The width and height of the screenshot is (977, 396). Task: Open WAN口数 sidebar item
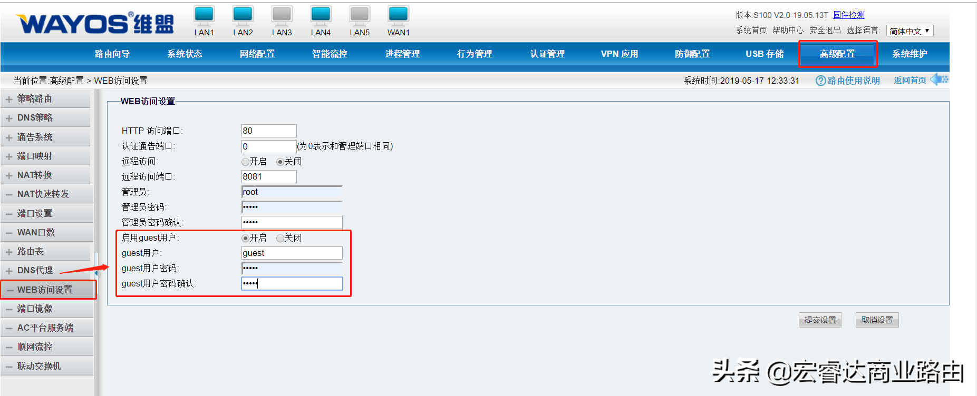(47, 233)
